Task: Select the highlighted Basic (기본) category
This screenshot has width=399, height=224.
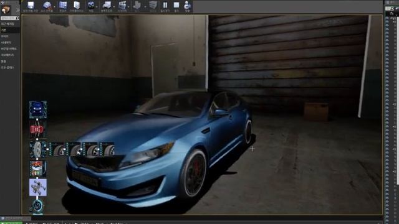Action: pyautogui.click(x=10, y=30)
